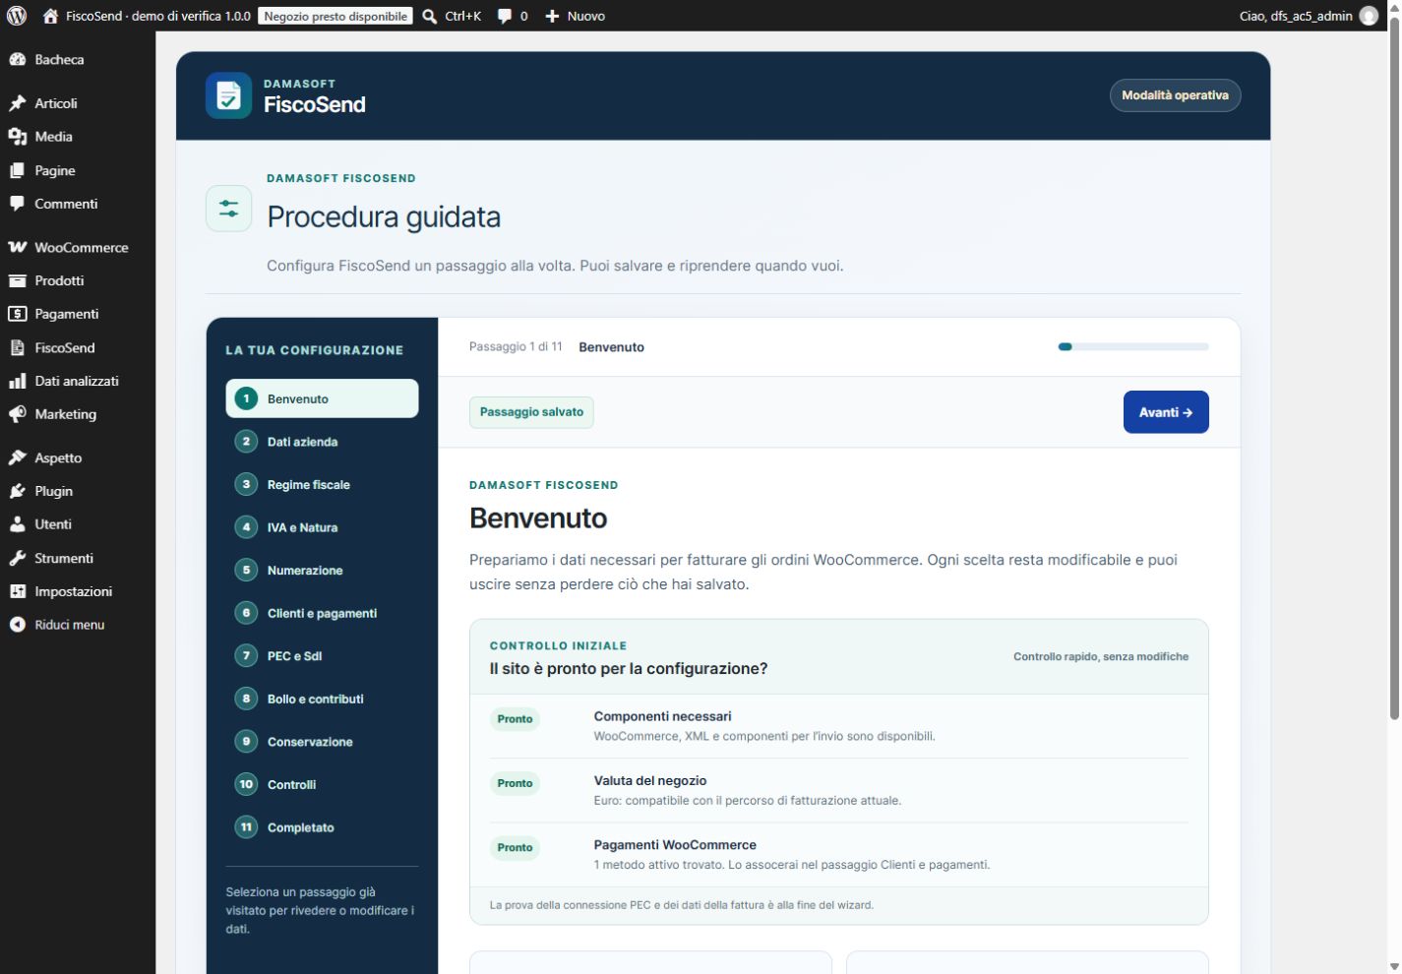The image size is (1402, 974).
Task: Click the Avanti button
Action: pos(1166,412)
